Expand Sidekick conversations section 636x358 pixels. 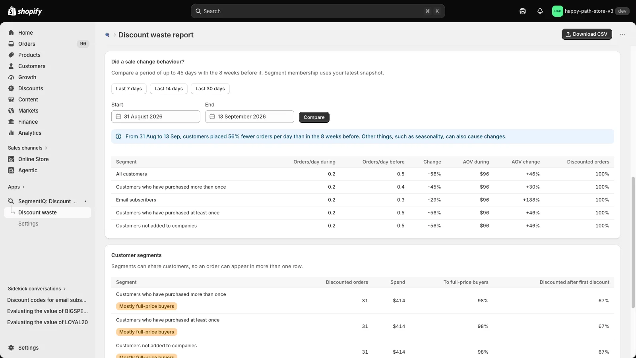(x=37, y=289)
